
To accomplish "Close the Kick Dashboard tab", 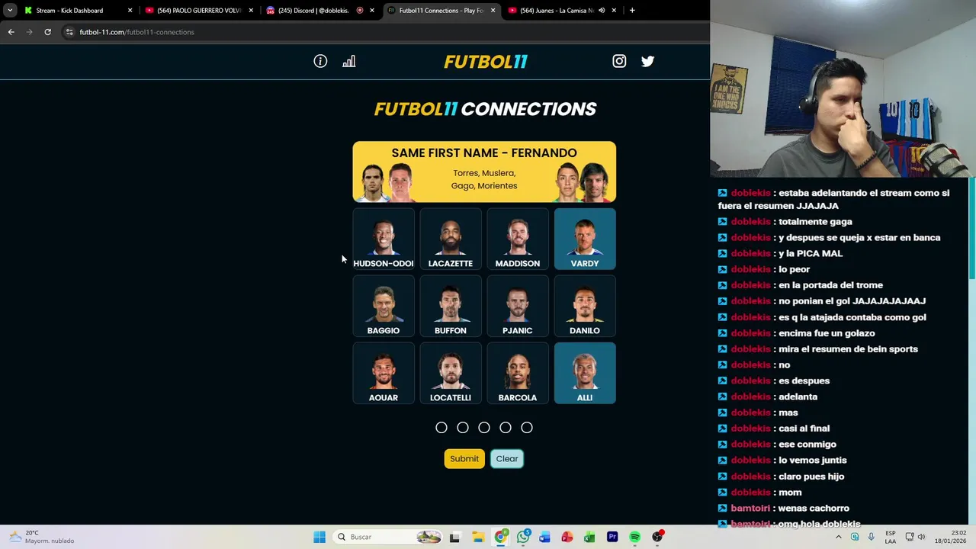I will 130,11.
